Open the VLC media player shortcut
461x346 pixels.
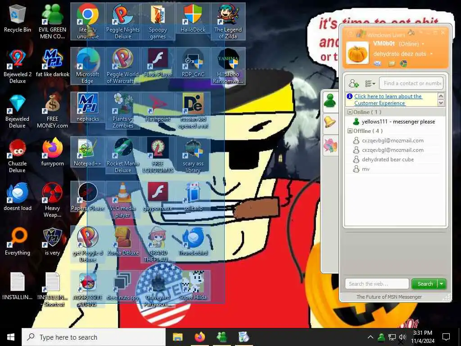tap(122, 200)
